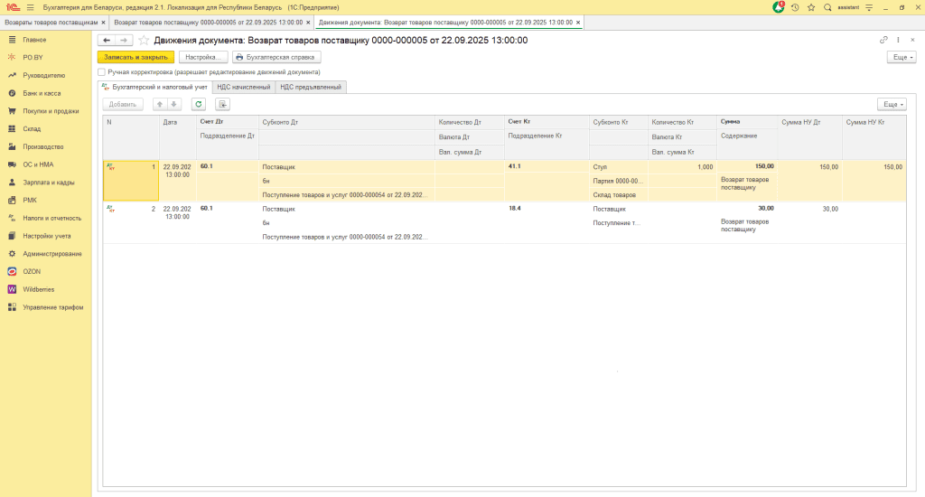Click the list output icon beside refresh

222,104
